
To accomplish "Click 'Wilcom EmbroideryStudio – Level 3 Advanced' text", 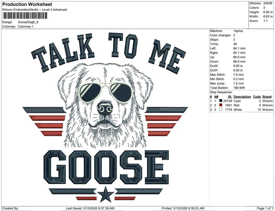I will pyautogui.click(x=34, y=10).
